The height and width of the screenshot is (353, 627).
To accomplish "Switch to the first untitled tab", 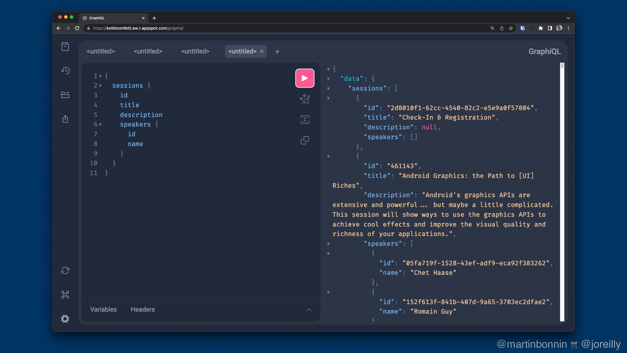I will [x=101, y=51].
